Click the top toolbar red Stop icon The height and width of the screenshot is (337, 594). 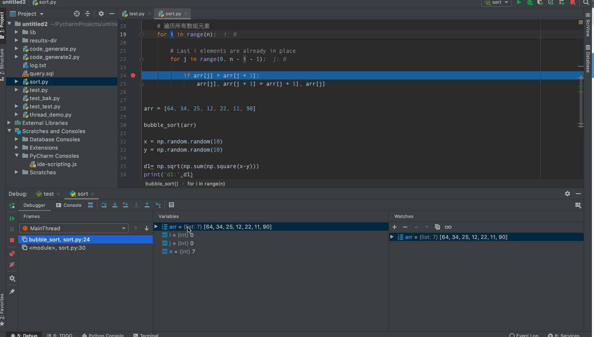point(573,2)
